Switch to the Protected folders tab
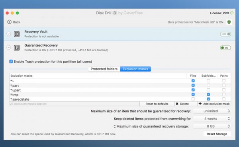 click(104, 69)
